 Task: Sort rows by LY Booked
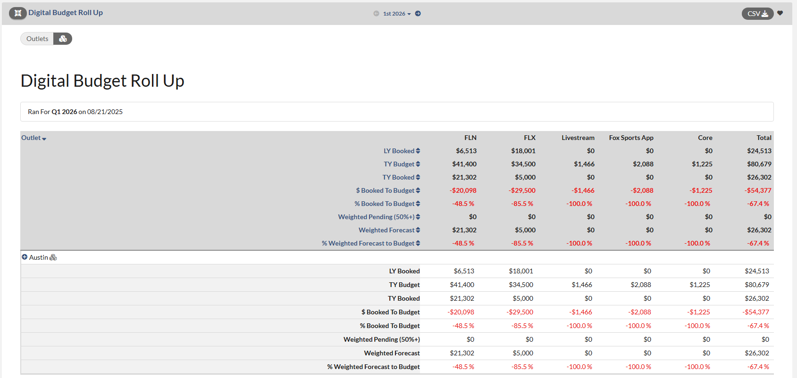402,151
